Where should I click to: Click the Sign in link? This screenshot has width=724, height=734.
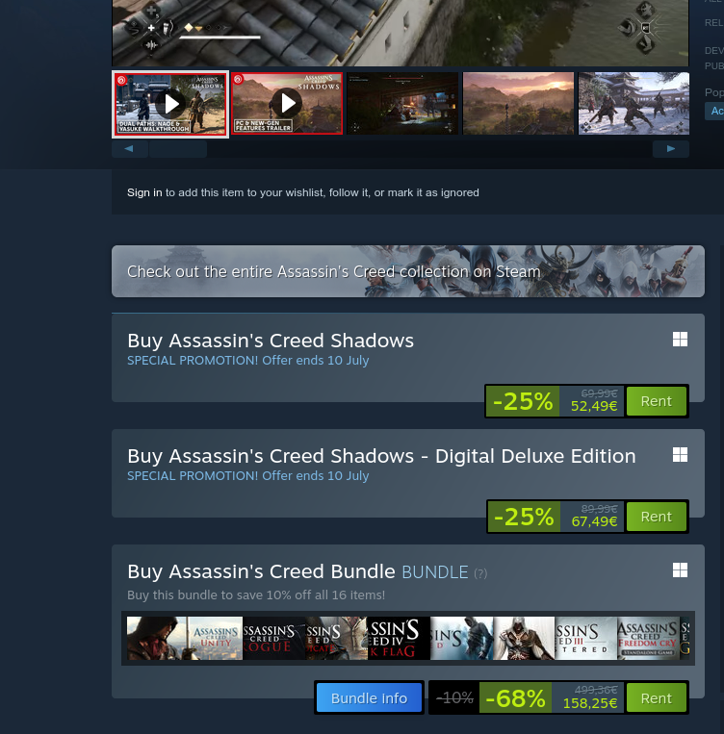click(144, 192)
